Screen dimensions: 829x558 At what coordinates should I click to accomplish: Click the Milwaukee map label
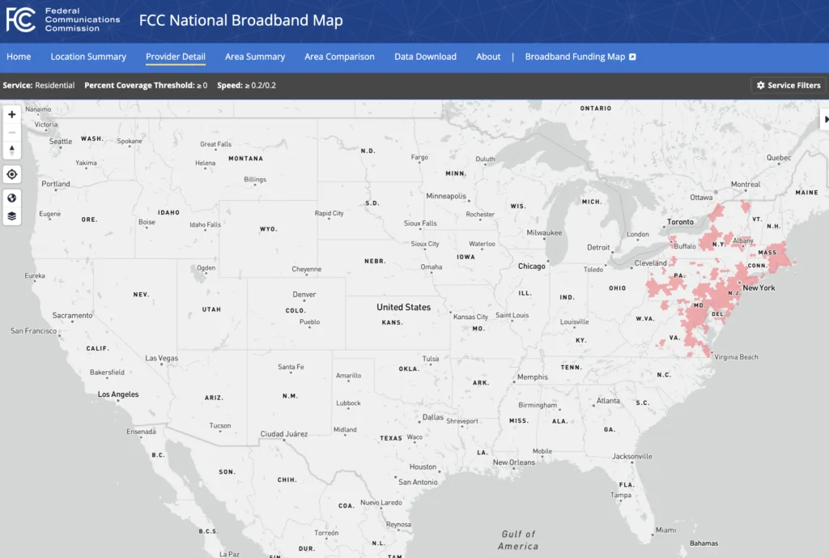(544, 232)
